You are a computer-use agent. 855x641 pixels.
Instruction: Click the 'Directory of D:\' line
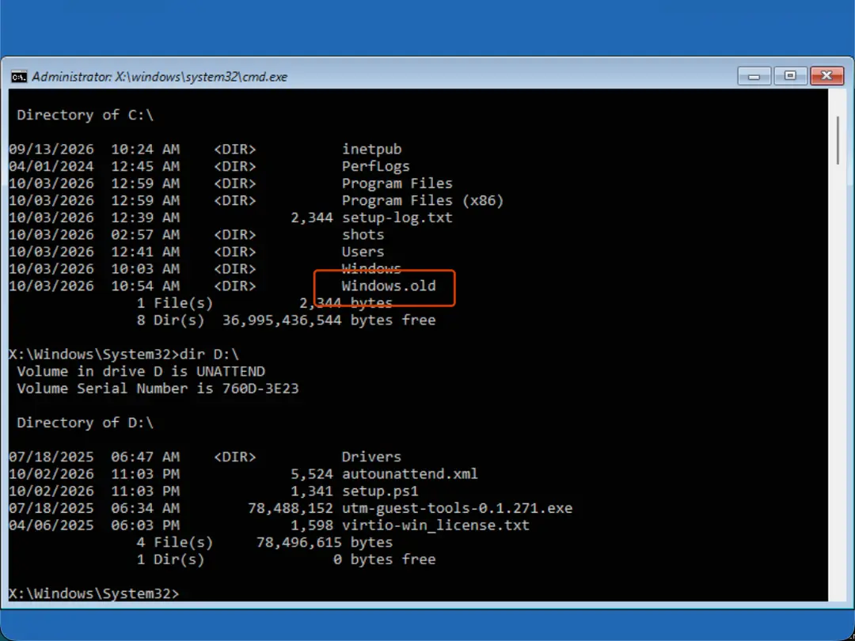[x=85, y=423]
